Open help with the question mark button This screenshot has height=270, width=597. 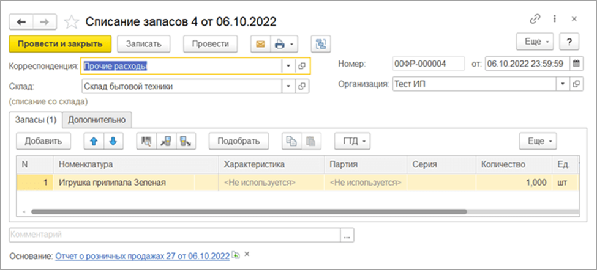pos(569,42)
